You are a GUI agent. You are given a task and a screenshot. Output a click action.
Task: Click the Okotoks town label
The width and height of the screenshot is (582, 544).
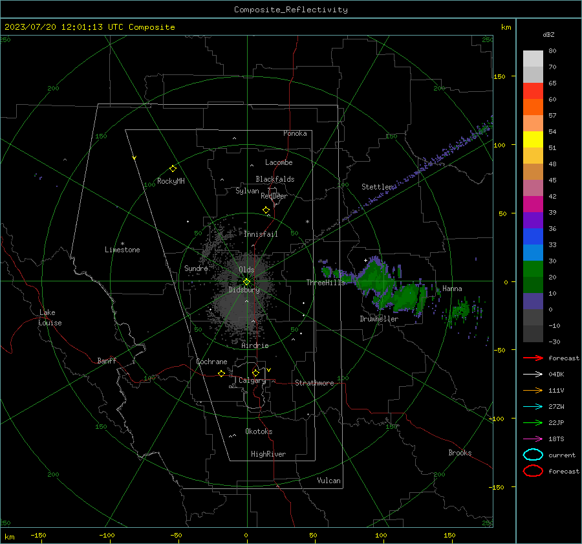(259, 431)
